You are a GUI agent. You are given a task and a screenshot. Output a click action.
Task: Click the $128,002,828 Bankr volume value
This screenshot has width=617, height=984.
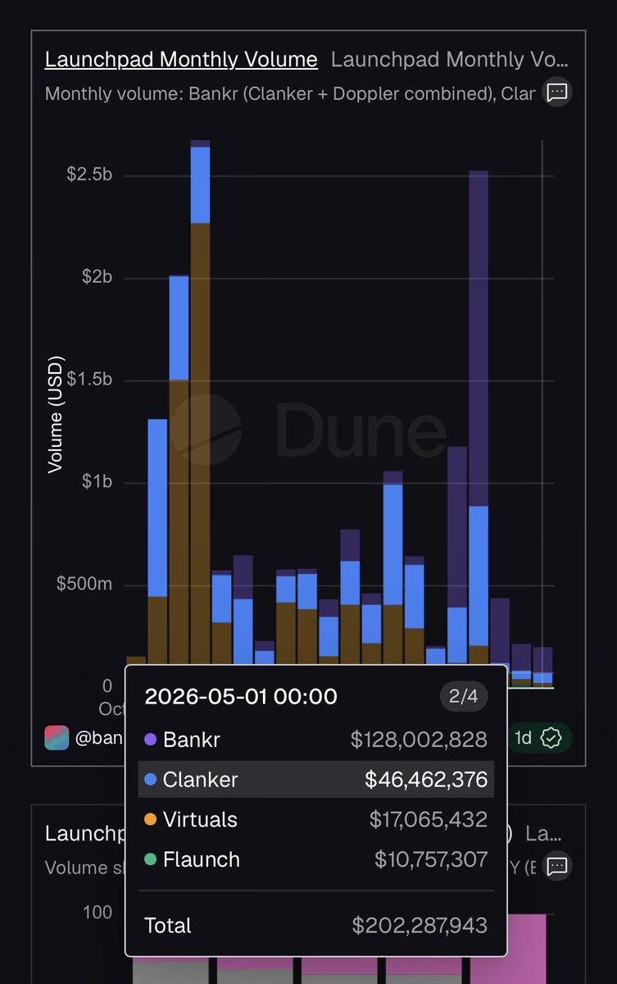[x=419, y=740]
